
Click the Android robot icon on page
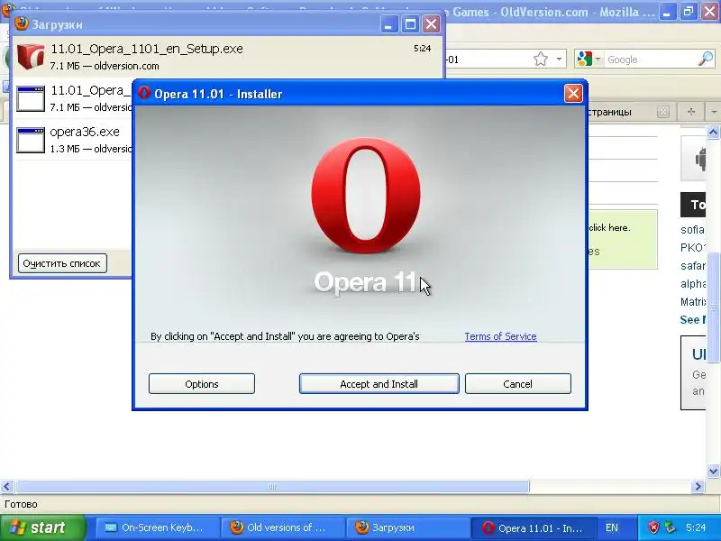pyautogui.click(x=700, y=160)
